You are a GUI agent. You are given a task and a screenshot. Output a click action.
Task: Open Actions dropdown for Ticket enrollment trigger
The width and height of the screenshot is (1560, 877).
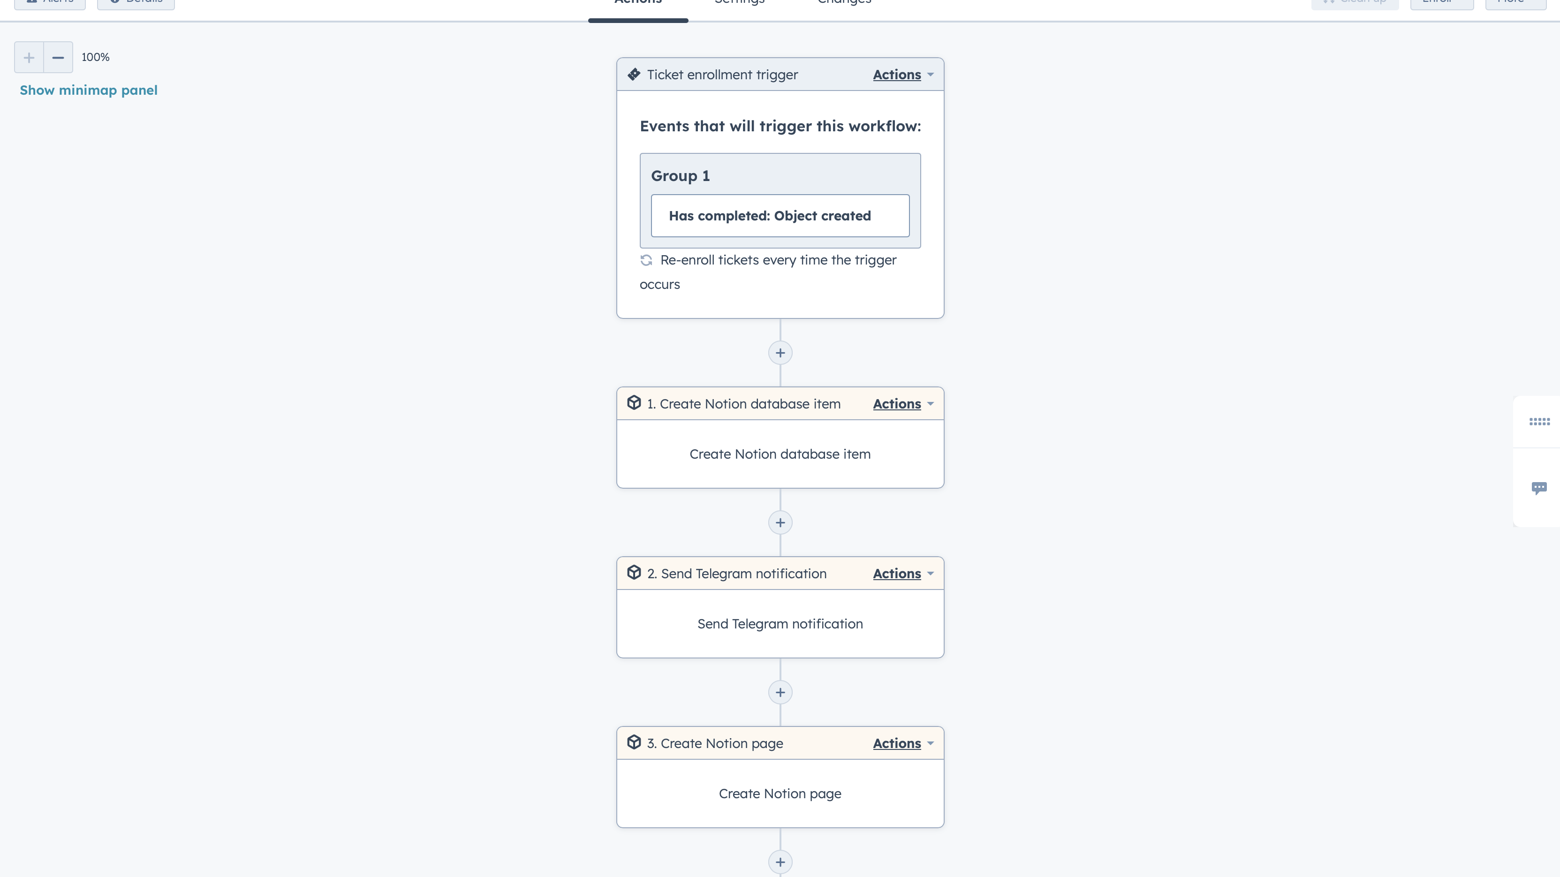(x=902, y=75)
